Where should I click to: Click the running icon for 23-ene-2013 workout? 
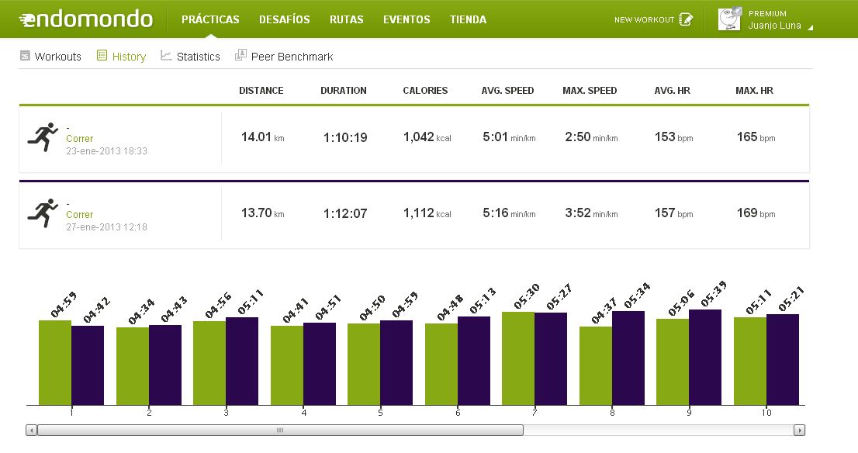click(x=43, y=137)
